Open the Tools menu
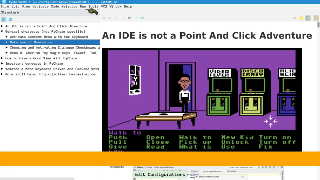320x180 pixels. tap(93, 6)
